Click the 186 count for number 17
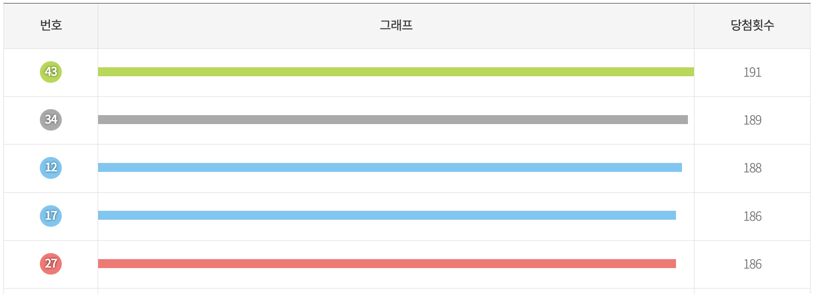Viewport: 813px width, 294px height. (752, 216)
